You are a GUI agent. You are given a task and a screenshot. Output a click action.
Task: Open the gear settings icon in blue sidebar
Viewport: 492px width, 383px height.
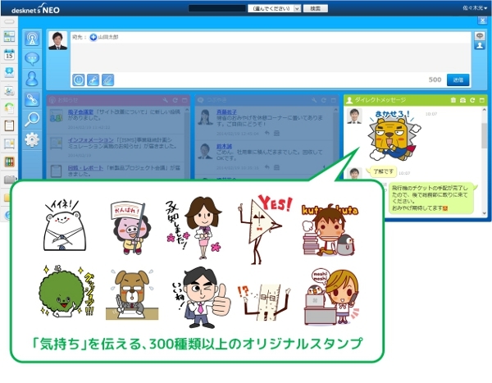point(32,139)
